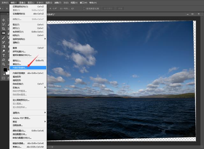Select the Move tool
The image size is (204, 149).
(x=4, y=20)
